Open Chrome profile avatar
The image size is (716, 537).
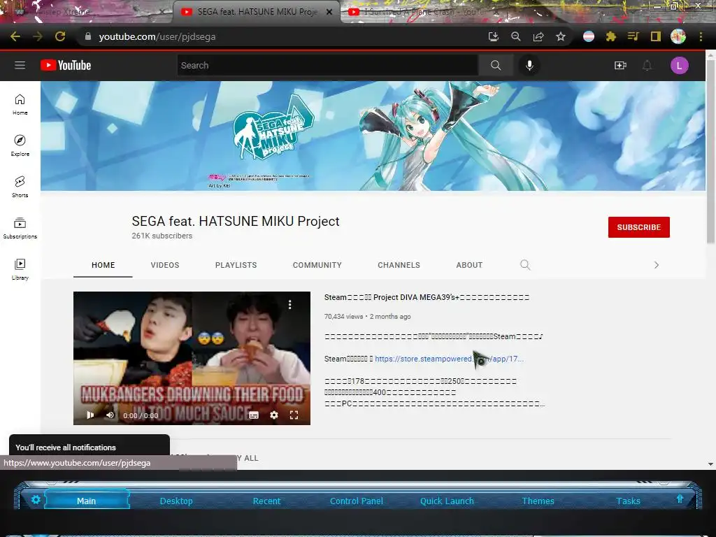[678, 36]
